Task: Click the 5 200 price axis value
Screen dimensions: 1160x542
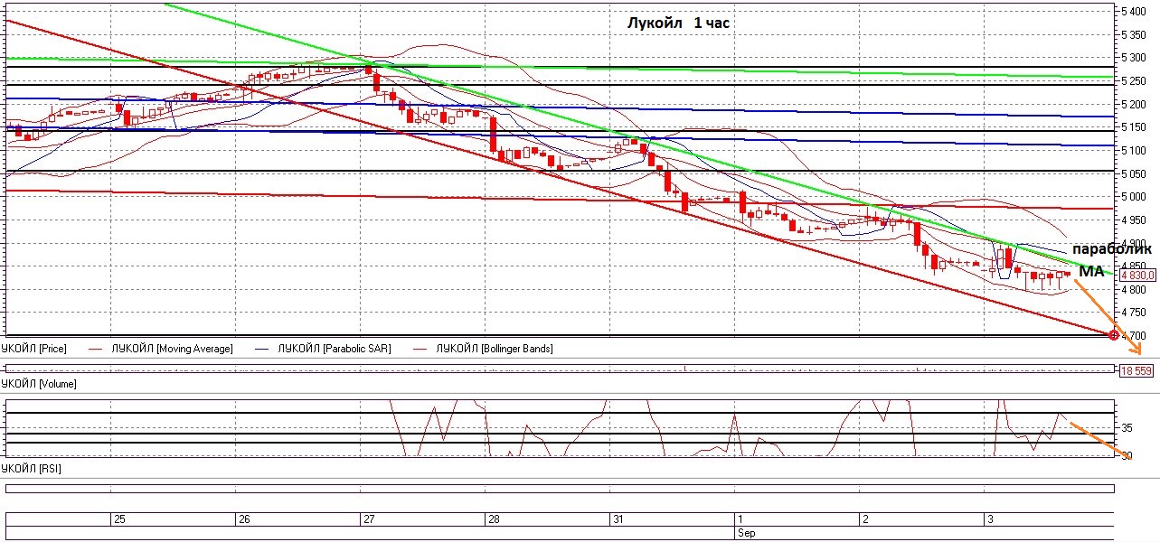Action: 1136,105
